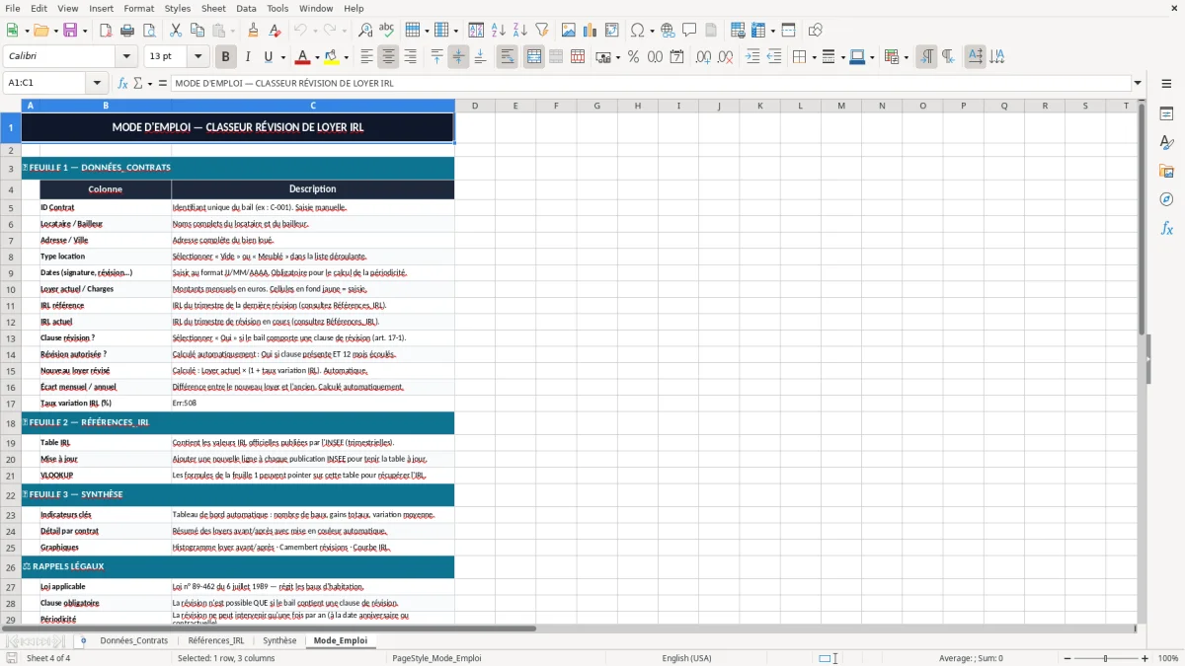1185x666 pixels.
Task: Expand the formula bar input line
Action: point(1139,83)
